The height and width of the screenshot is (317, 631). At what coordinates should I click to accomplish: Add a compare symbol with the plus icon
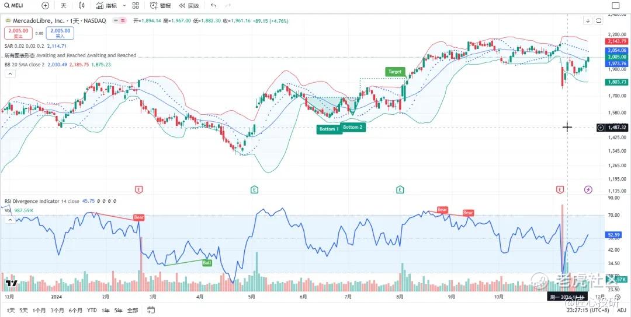(45, 6)
